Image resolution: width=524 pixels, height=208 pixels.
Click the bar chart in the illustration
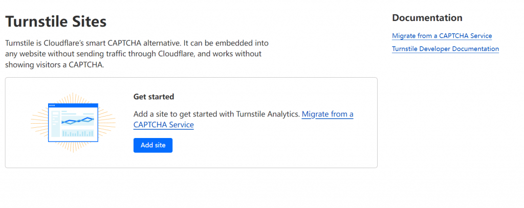tap(78, 133)
